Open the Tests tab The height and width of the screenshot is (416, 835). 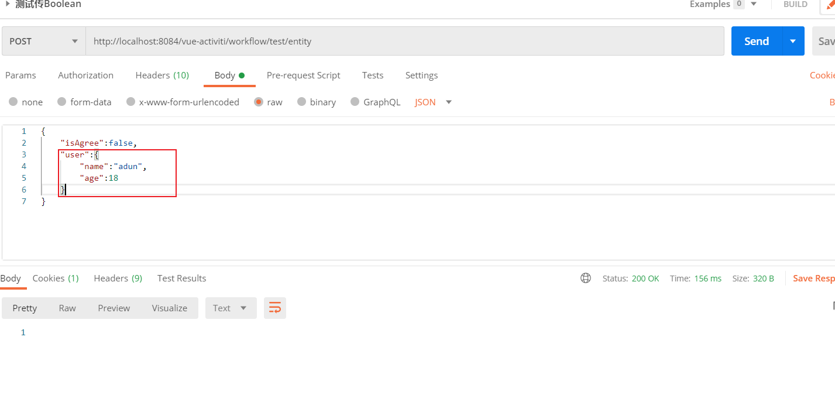coord(373,75)
